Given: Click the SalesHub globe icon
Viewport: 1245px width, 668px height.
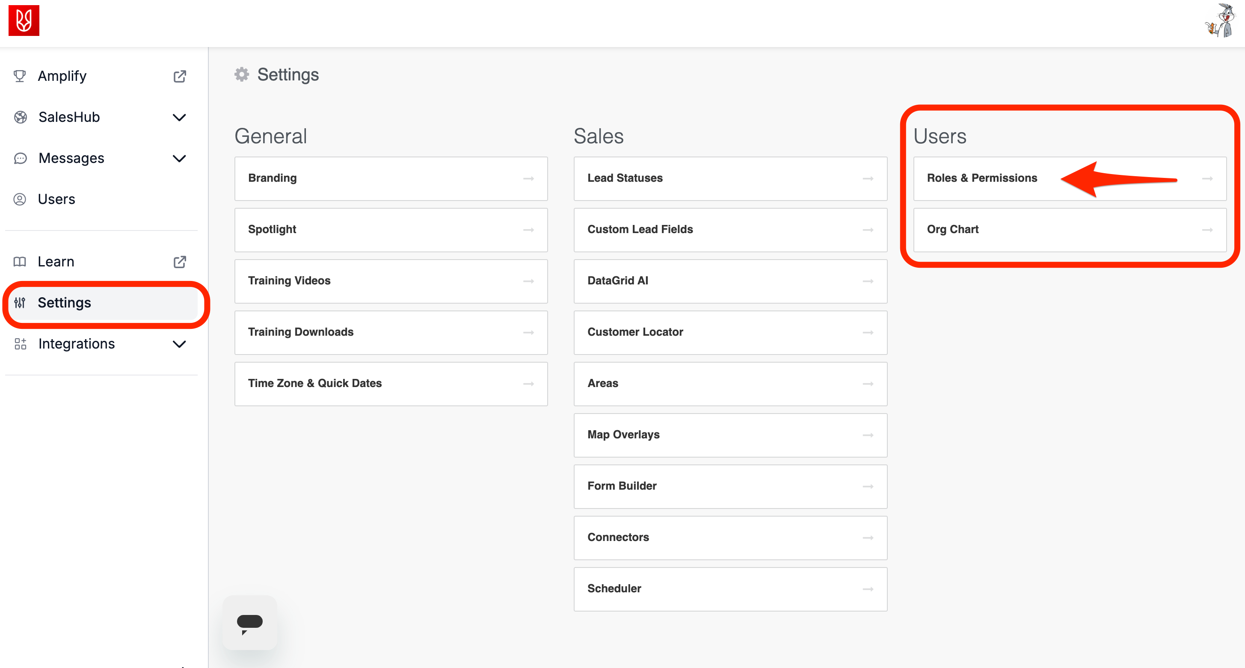Looking at the screenshot, I should tap(20, 117).
